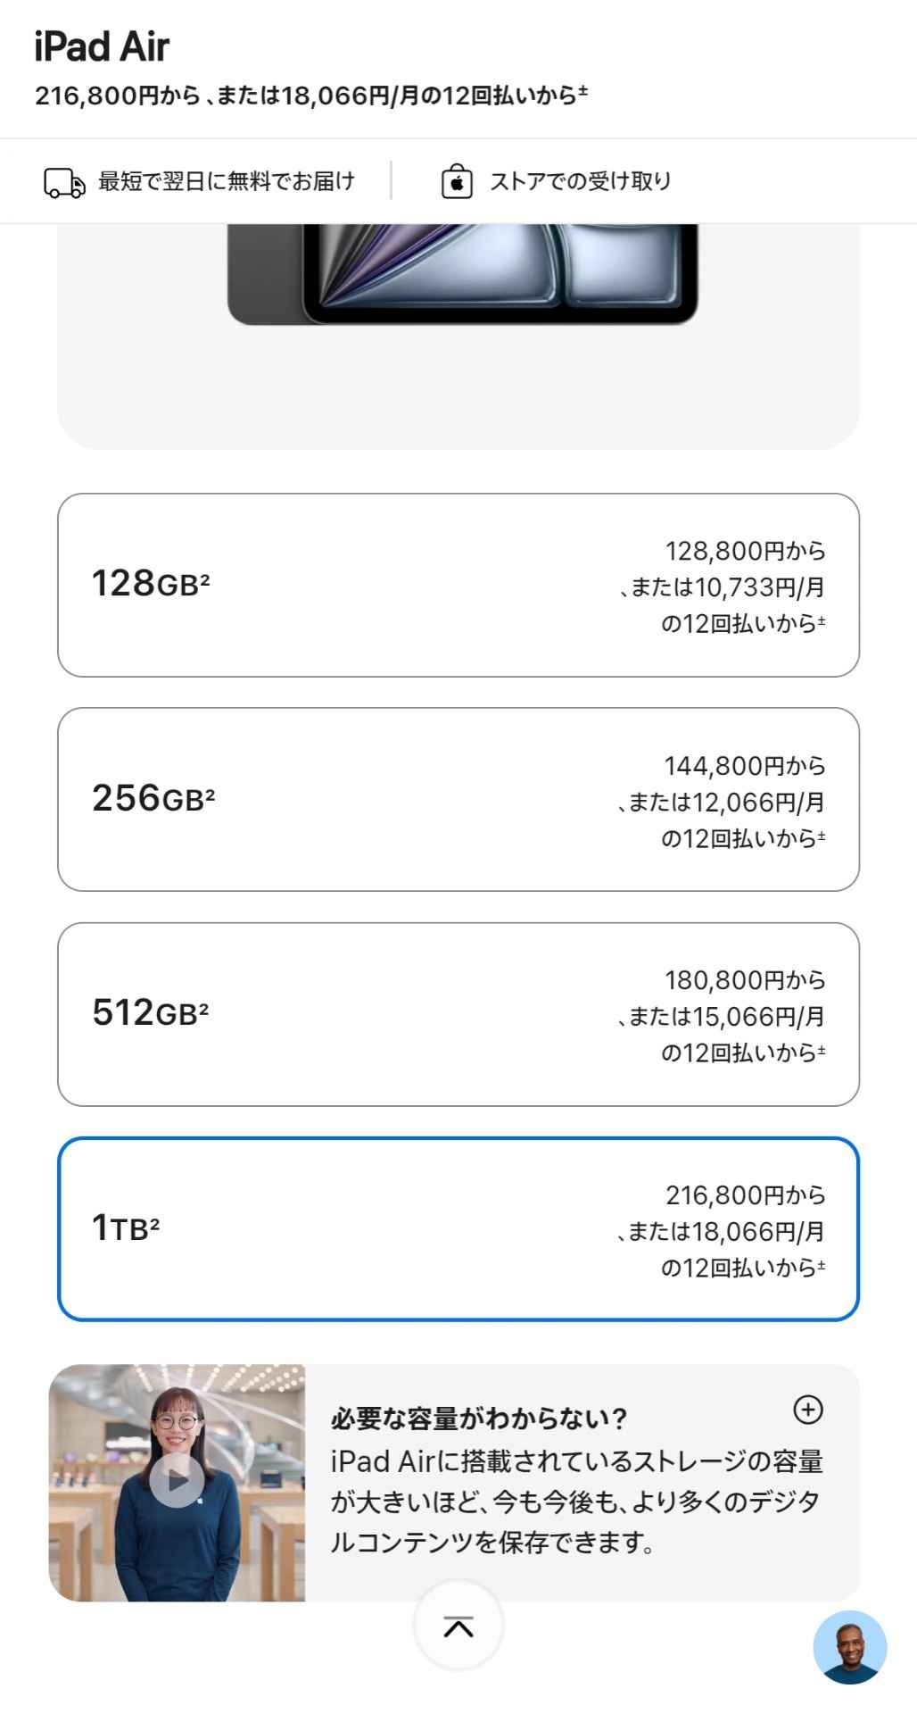Open the specialist chat avatar
917x1714 pixels.
pos(849,1648)
